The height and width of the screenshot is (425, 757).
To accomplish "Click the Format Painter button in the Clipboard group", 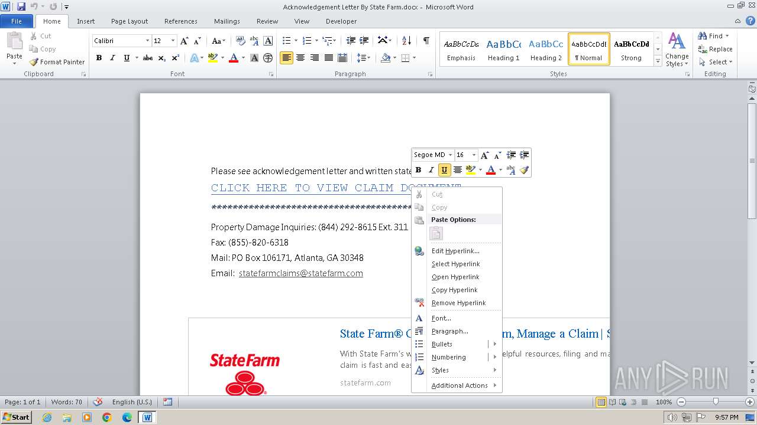I will click(57, 62).
